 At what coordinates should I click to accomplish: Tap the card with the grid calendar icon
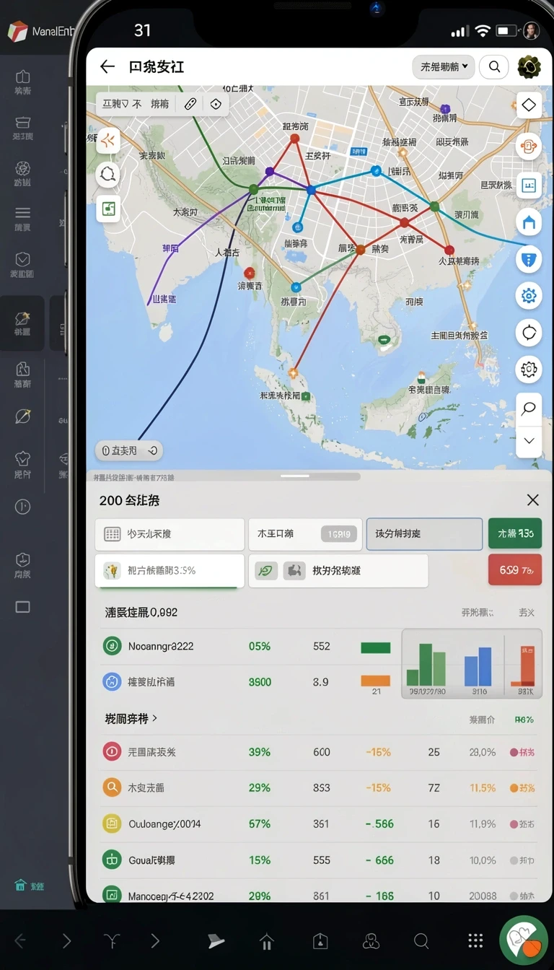[x=170, y=534]
